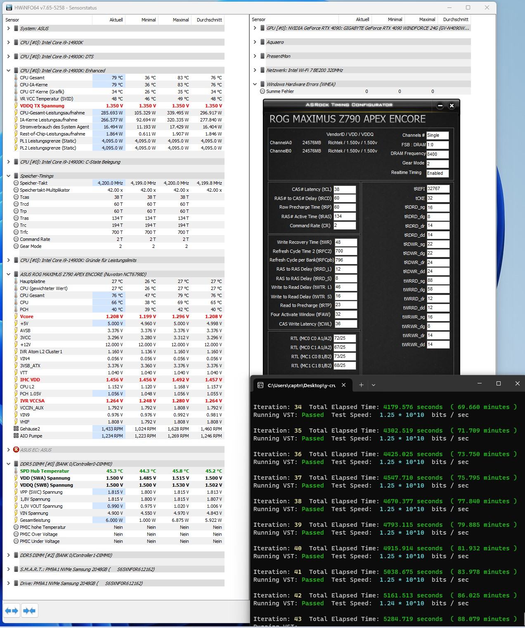Image resolution: width=525 pixels, height=628 pixels.
Task: Click the thermometer icon beside SPD Hub Temperatur
Action: 16,471
